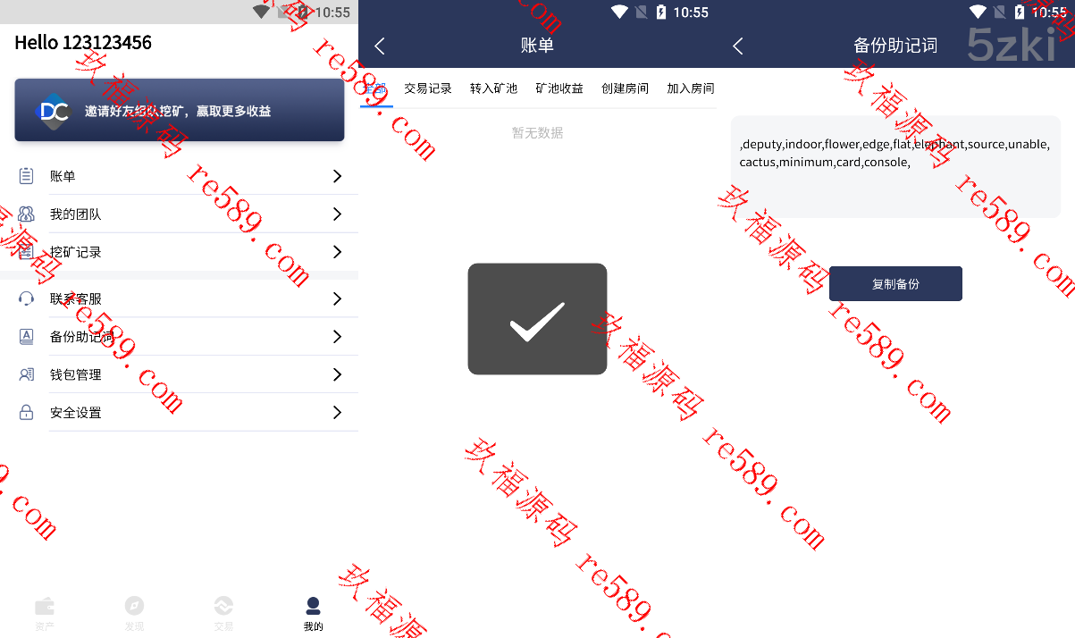Expand the 备份助记词 row chevron
The height and width of the screenshot is (638, 1075).
pyautogui.click(x=337, y=336)
